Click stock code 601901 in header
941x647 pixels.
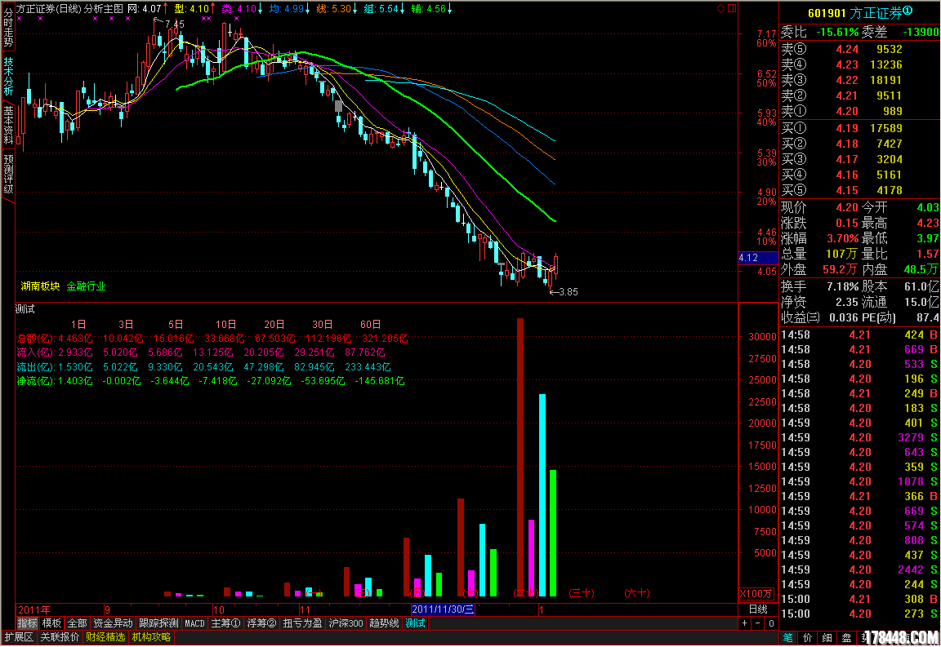[x=827, y=13]
